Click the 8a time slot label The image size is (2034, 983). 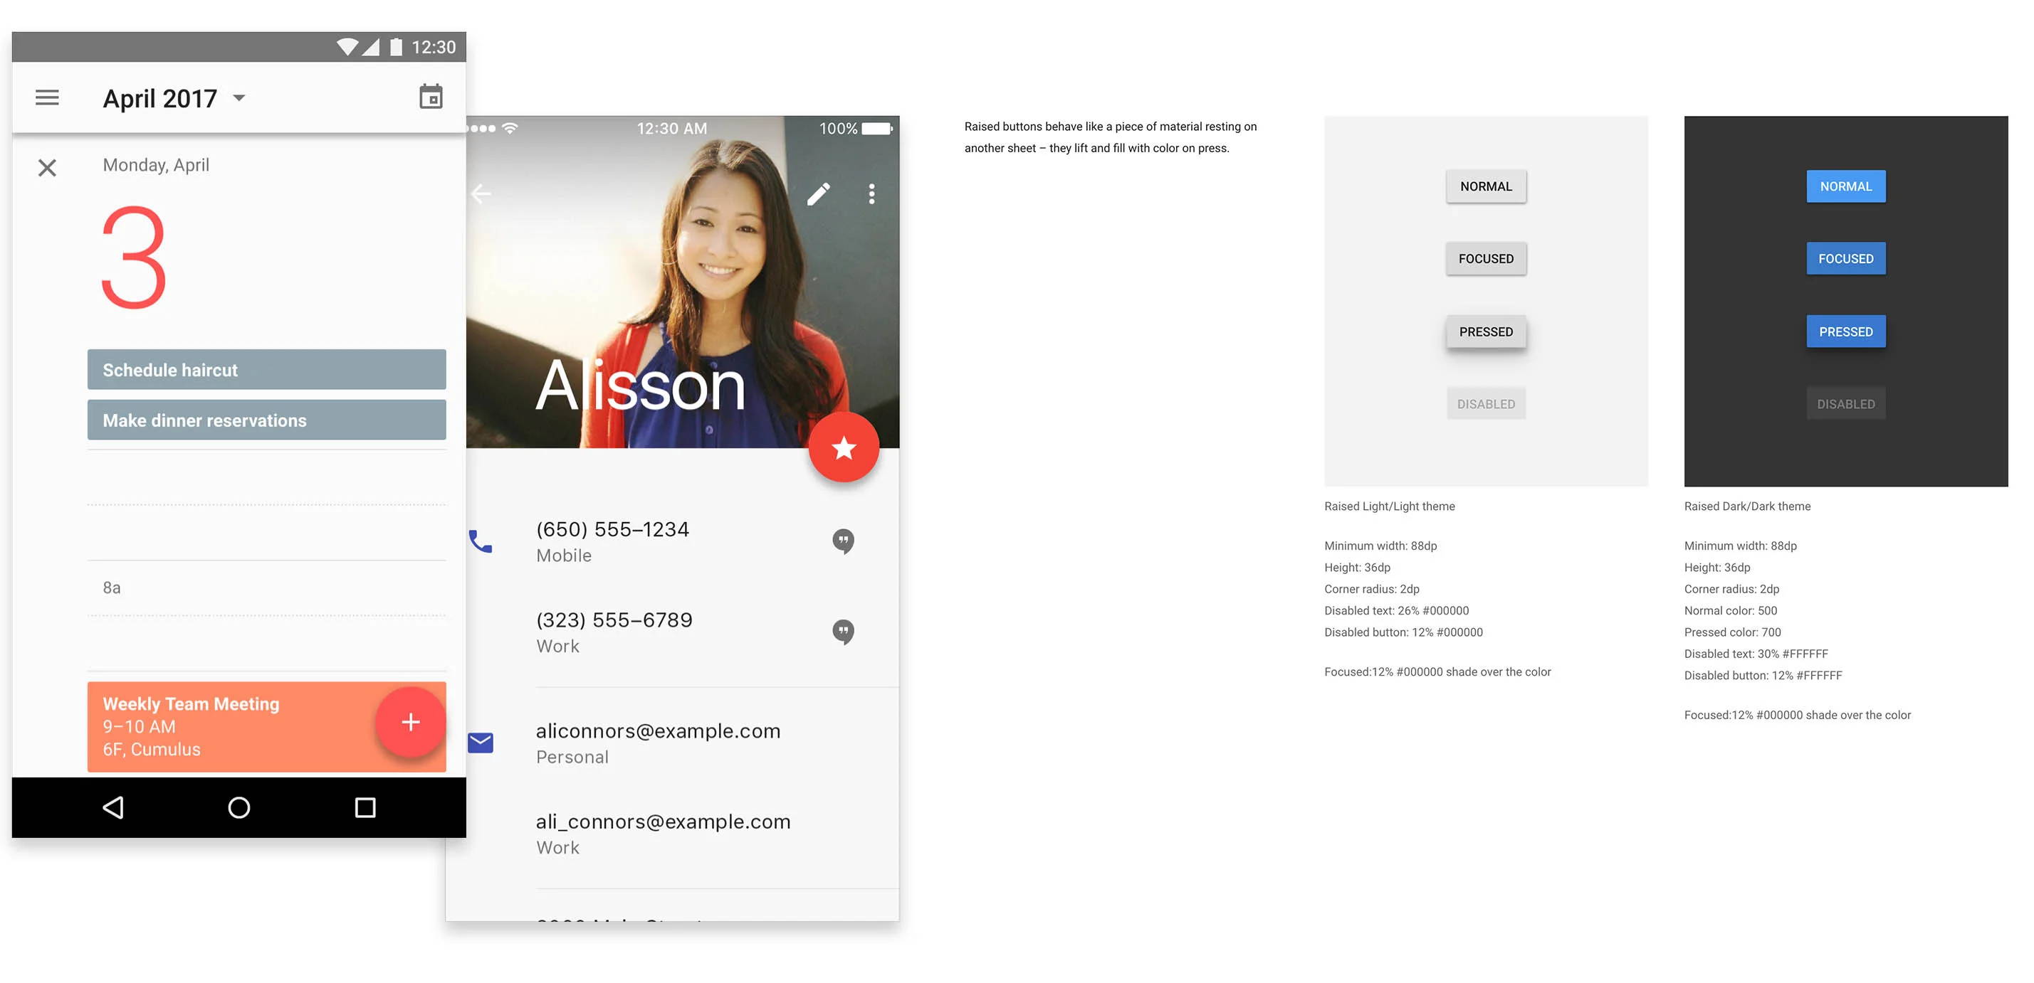[x=111, y=588]
